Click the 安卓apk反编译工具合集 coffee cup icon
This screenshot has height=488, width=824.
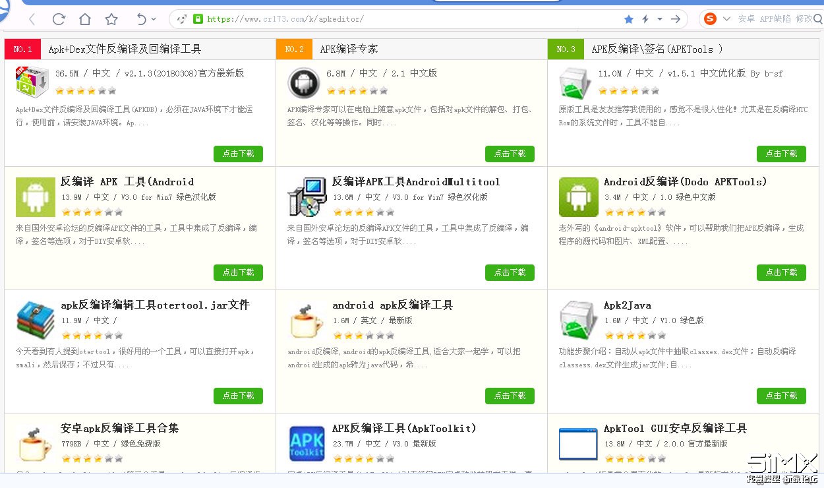click(36, 444)
